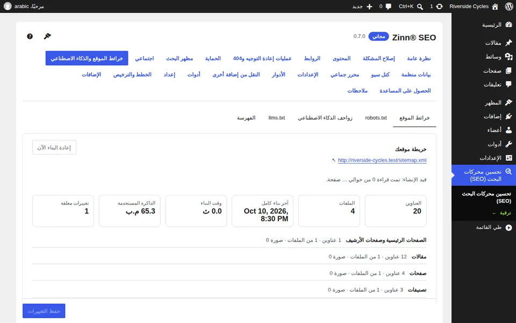The height and width of the screenshot is (323, 516).
Task: Open النقل من إضافة أخرى nav link
Action: [236, 74]
